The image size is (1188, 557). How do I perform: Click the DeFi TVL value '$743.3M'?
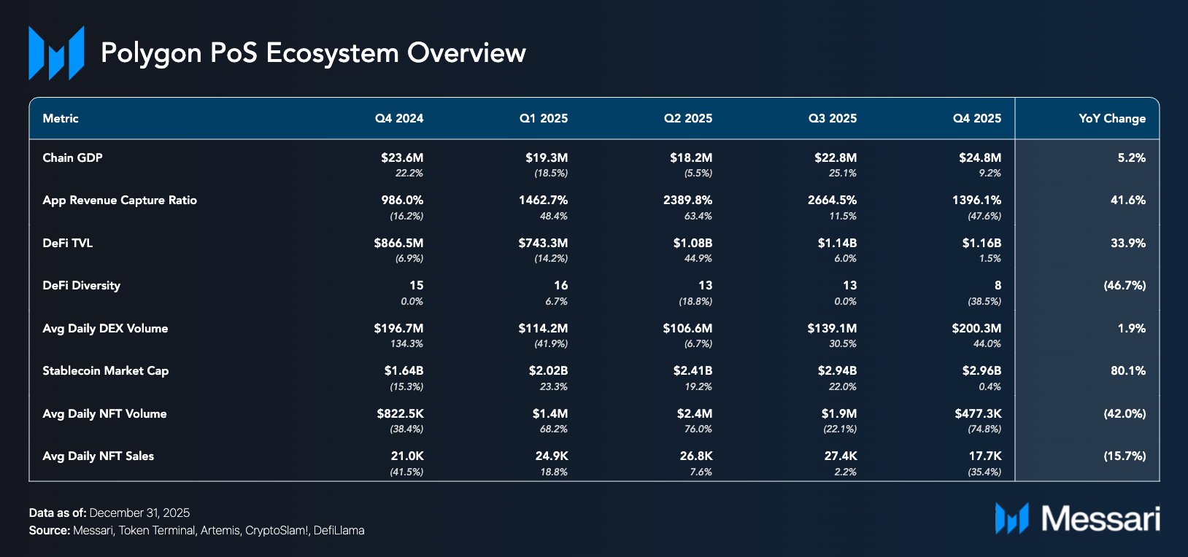coord(543,243)
